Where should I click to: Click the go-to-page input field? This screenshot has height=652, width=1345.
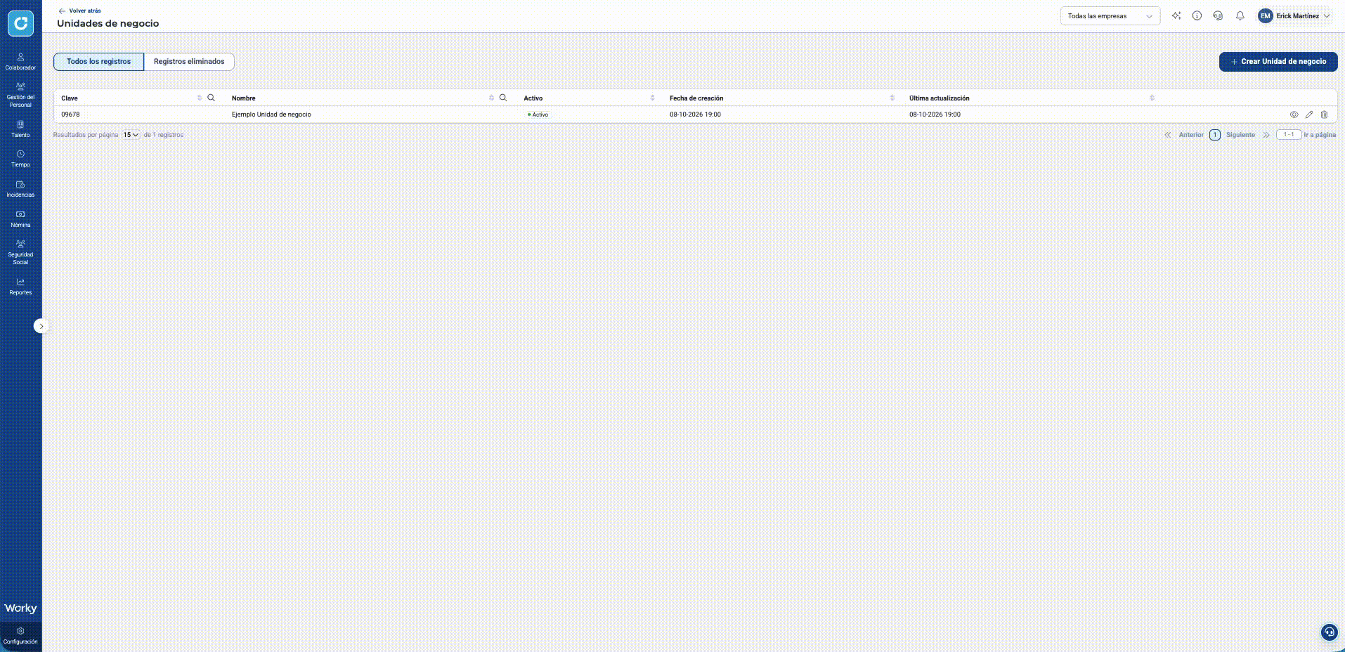coord(1289,135)
